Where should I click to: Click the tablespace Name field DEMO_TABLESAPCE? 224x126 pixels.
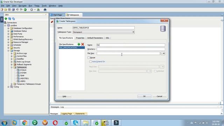[x=104, y=28]
